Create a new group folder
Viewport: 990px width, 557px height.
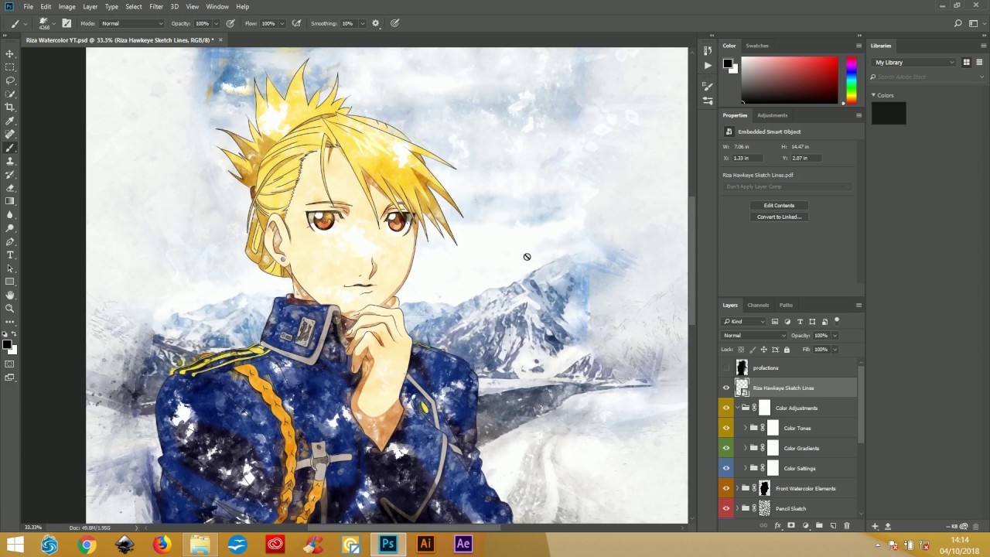tap(819, 526)
